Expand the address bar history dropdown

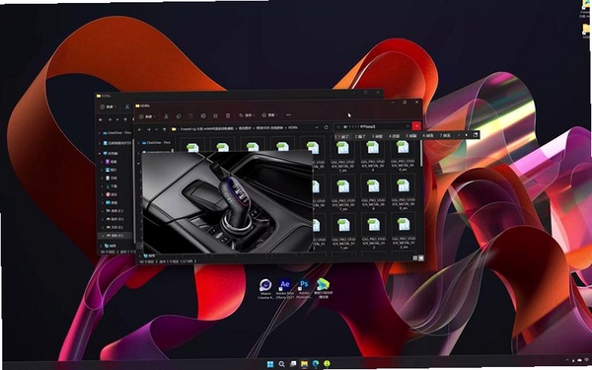(317, 127)
